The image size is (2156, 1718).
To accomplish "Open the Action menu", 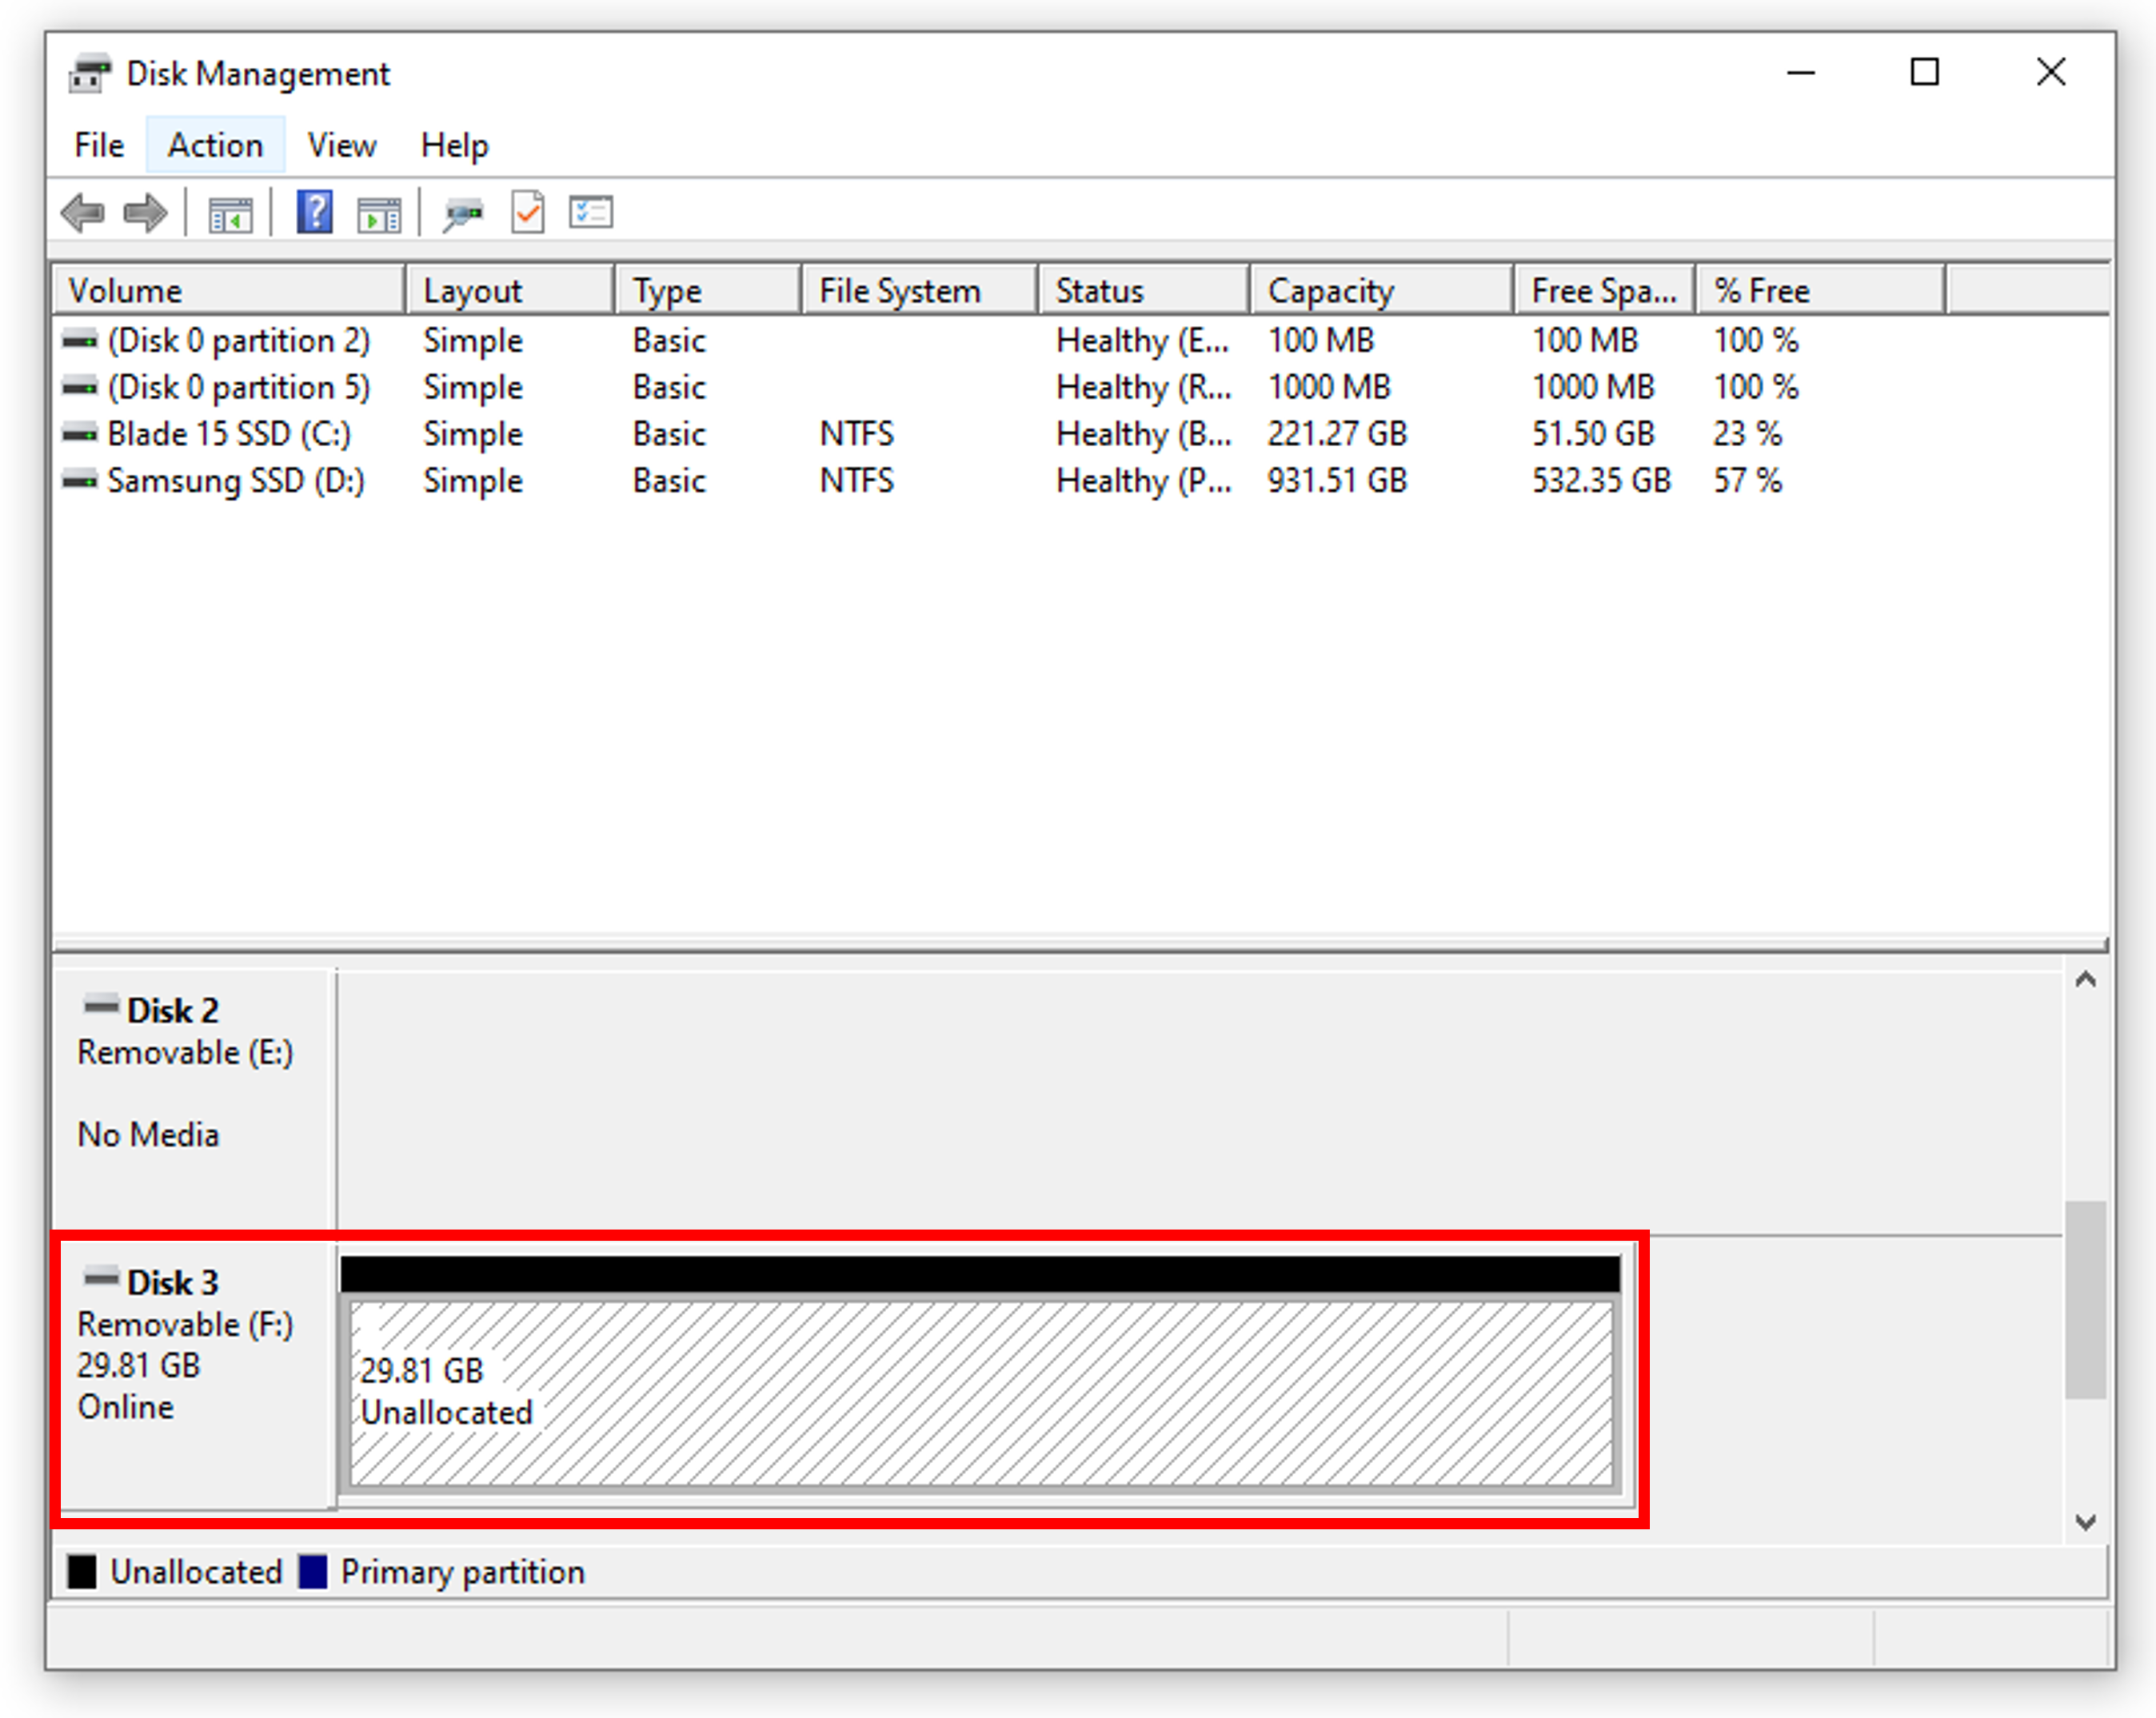I will 215,145.
